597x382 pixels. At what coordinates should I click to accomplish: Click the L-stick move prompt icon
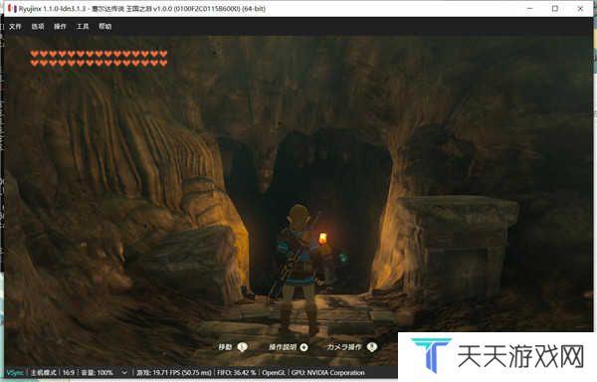(242, 347)
